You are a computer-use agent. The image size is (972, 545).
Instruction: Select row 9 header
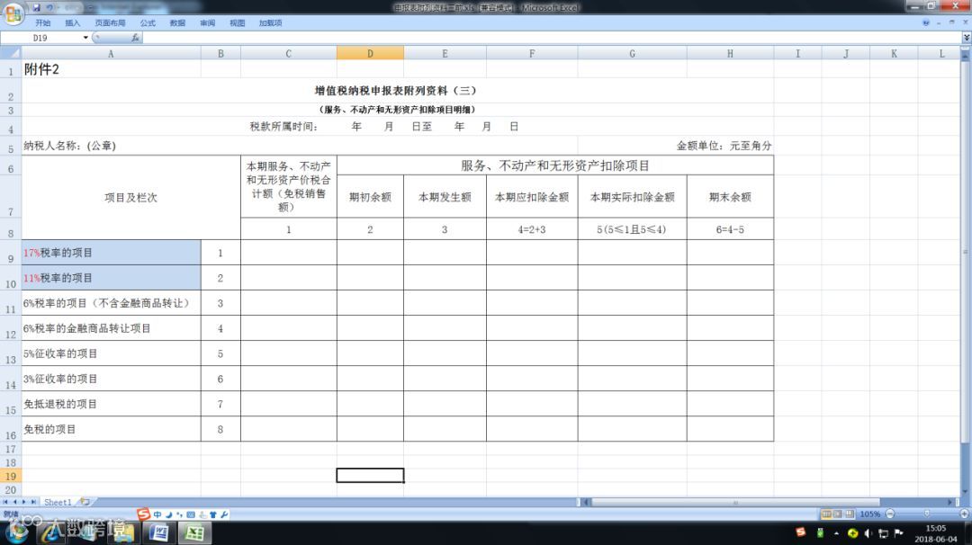11,254
